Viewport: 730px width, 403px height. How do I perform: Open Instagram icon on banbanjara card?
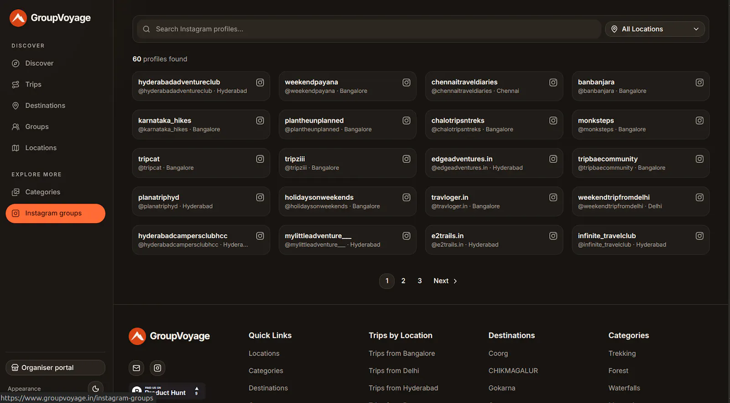(699, 83)
